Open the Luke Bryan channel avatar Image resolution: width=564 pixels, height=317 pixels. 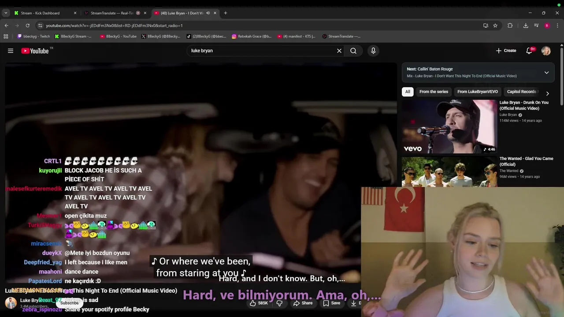11,303
